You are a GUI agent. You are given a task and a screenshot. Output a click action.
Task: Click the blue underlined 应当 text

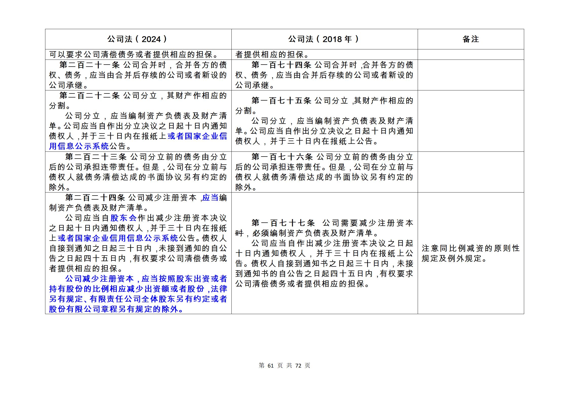(x=210, y=198)
